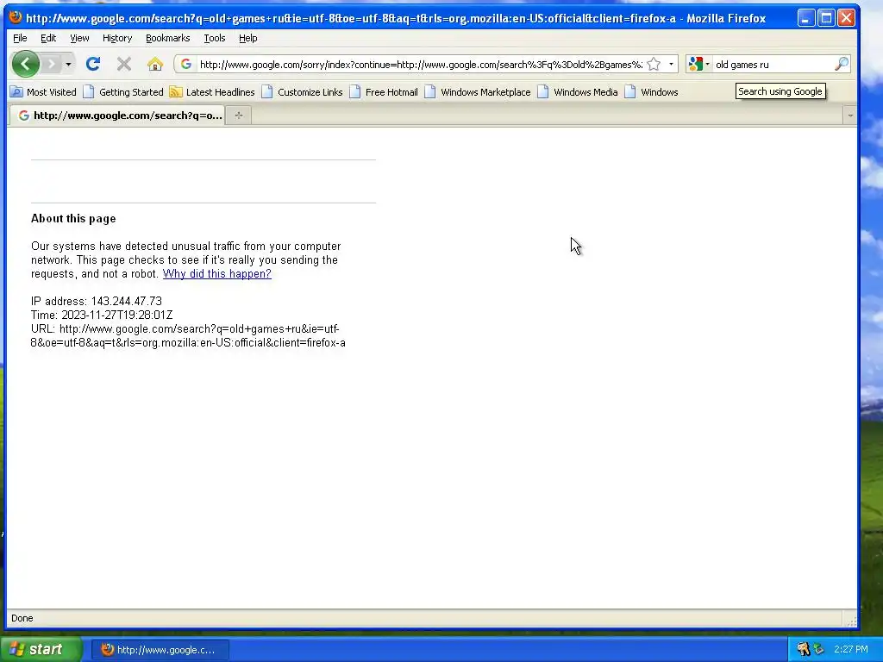Viewport: 883px width, 662px height.
Task: Open the Most Visited bookmarks folder
Action: click(43, 91)
